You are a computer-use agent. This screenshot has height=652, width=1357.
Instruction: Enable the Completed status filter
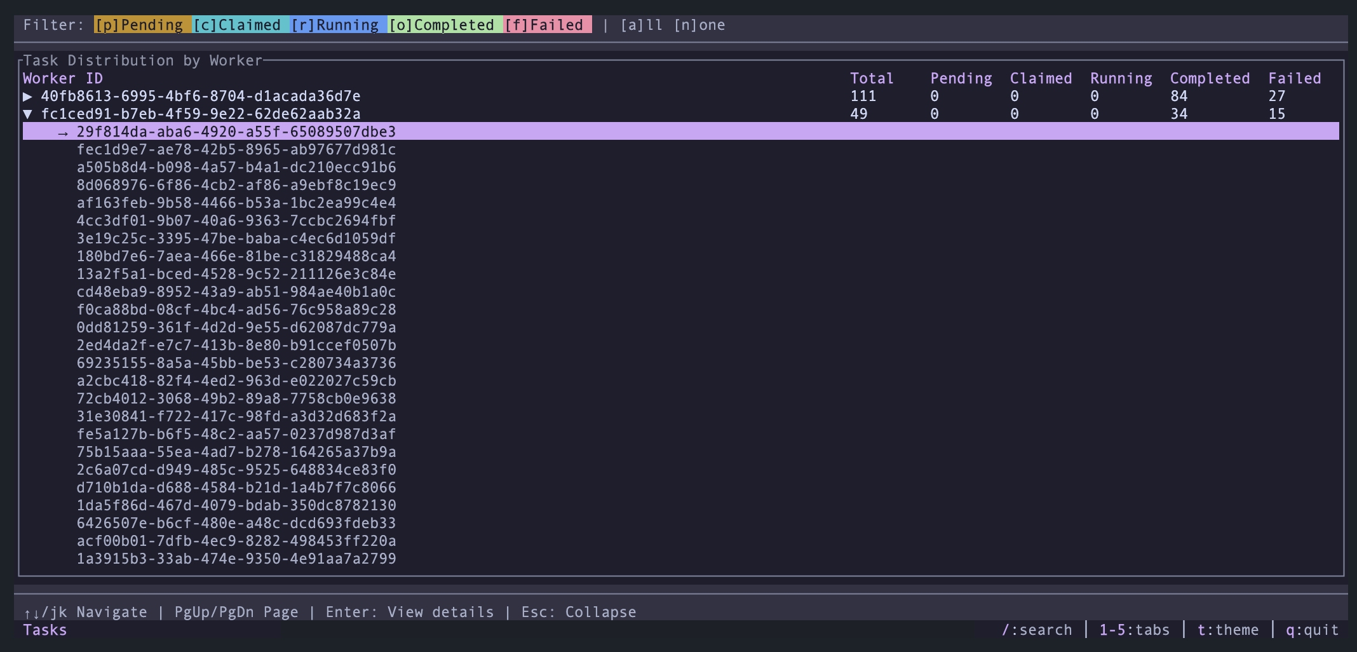(443, 25)
